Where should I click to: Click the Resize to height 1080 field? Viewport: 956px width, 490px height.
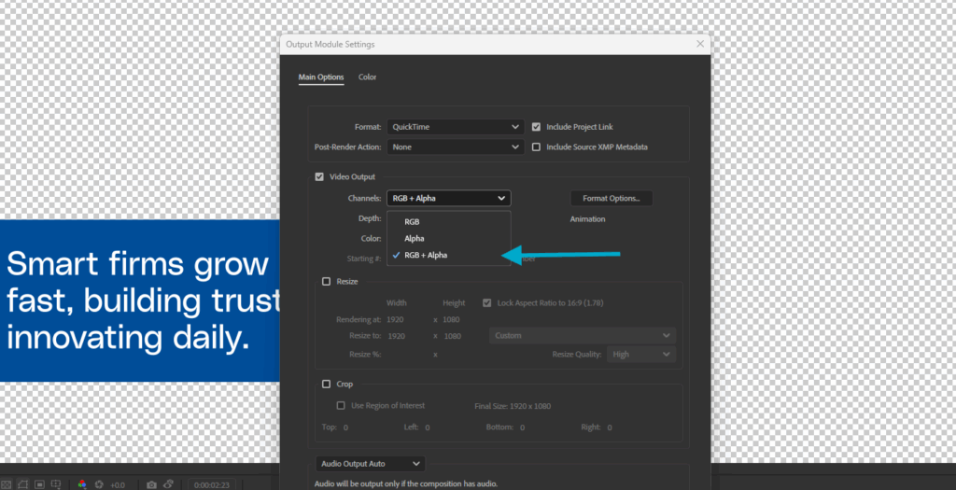(x=453, y=336)
